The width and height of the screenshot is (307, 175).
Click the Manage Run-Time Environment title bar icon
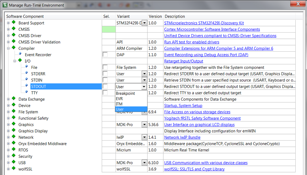[5, 5]
